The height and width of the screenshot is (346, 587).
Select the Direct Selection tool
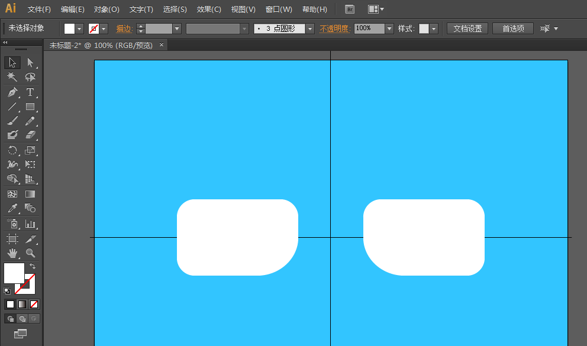pos(30,63)
